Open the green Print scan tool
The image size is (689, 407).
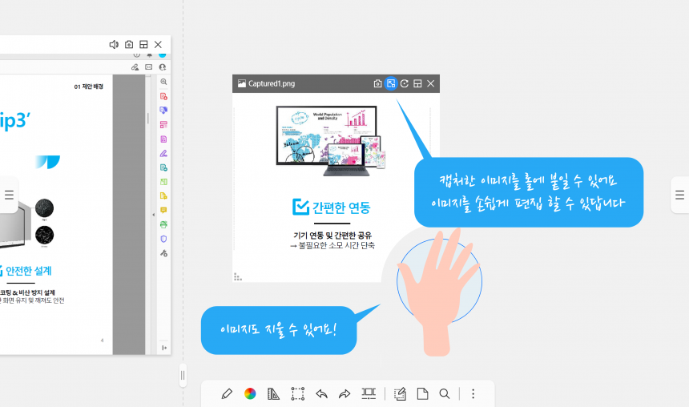pos(163,224)
